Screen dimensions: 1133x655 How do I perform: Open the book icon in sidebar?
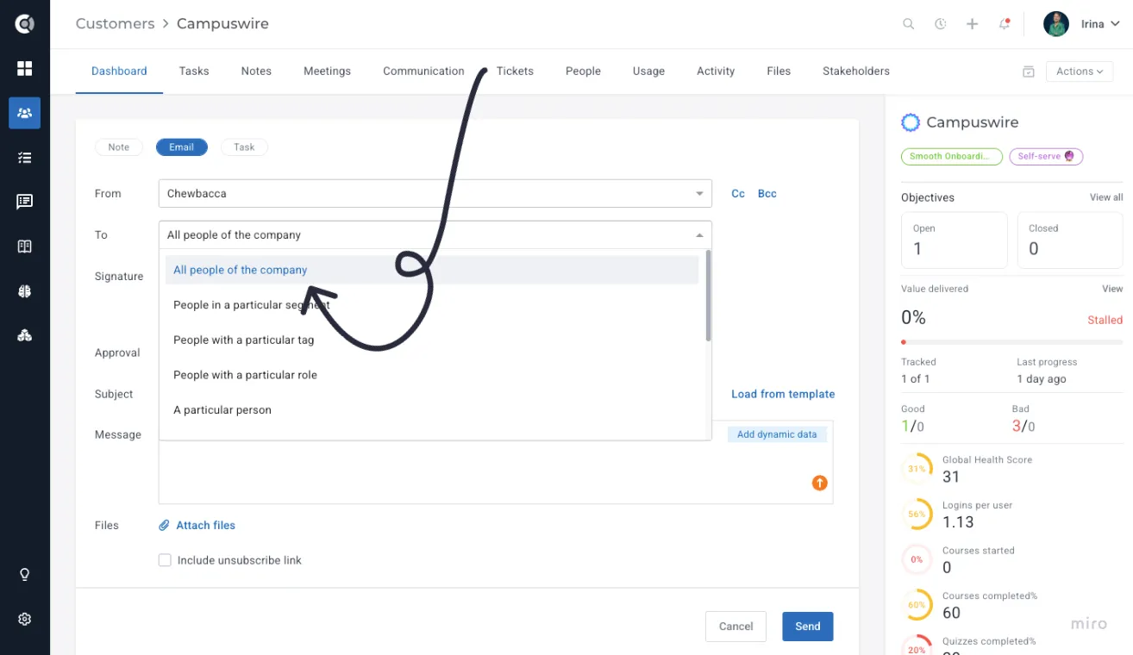[x=24, y=246]
